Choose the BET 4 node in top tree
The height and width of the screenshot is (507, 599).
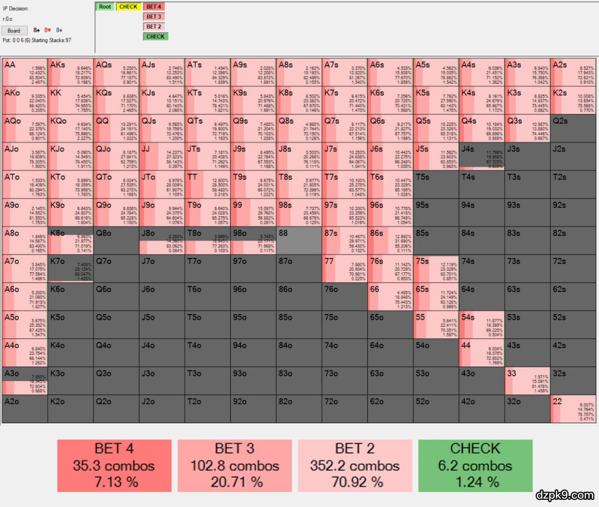pos(154,7)
